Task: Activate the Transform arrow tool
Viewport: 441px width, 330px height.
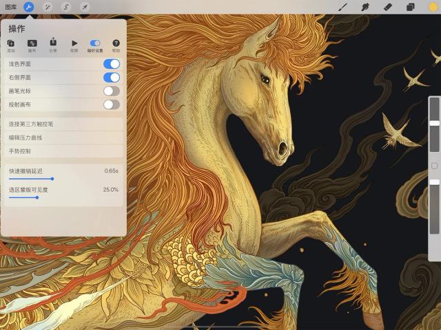Action: point(85,7)
